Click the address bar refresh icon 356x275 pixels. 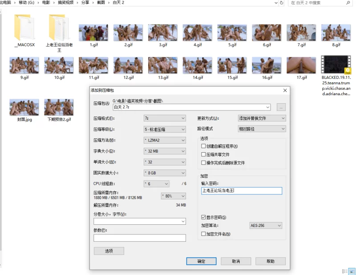pyautogui.click(x=281, y=4)
